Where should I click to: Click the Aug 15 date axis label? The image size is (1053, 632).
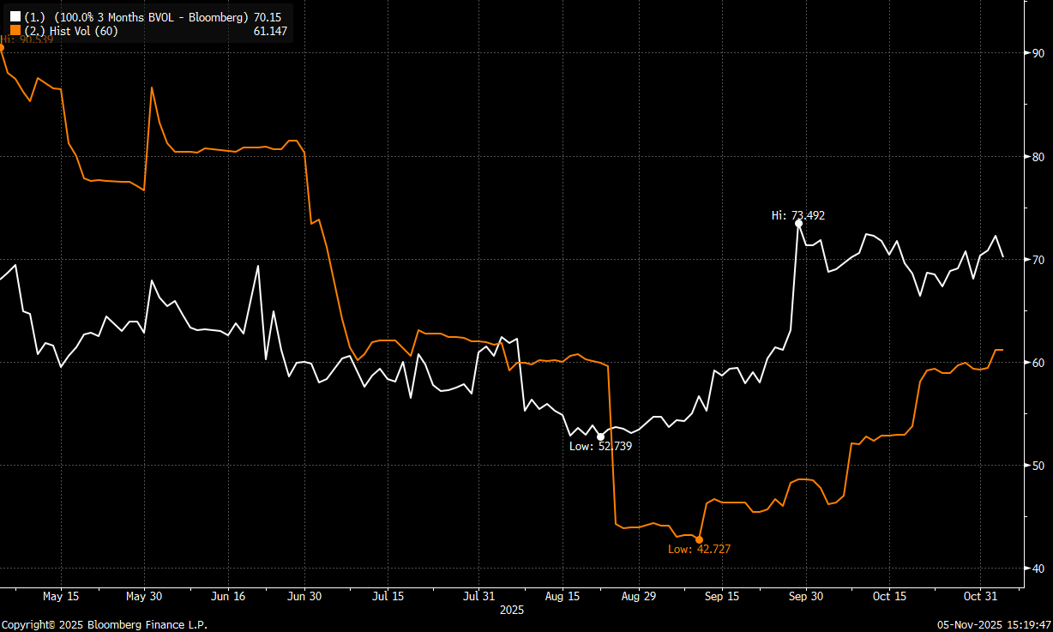click(563, 596)
